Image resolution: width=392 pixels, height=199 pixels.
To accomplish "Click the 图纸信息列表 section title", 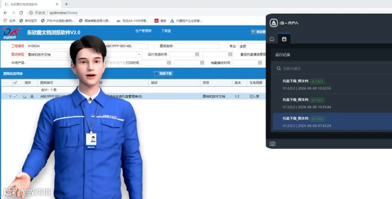I will coord(13,74).
